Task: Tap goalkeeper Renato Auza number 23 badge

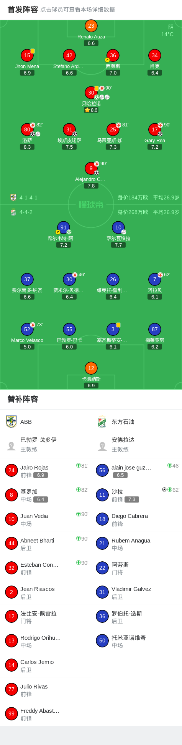Action: (91, 26)
